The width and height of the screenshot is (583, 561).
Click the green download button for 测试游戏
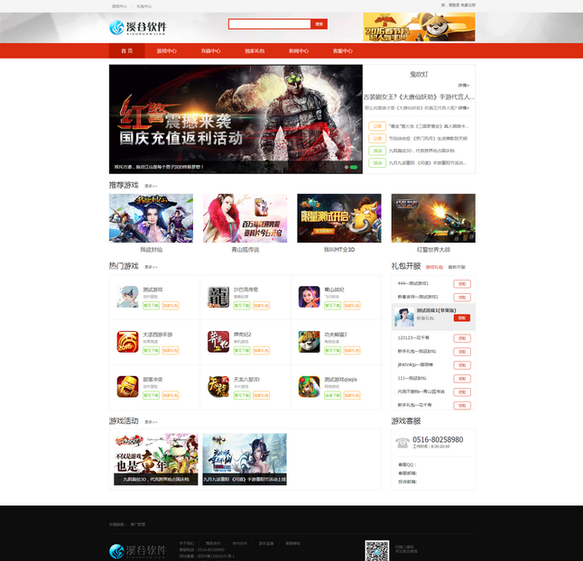tap(151, 306)
